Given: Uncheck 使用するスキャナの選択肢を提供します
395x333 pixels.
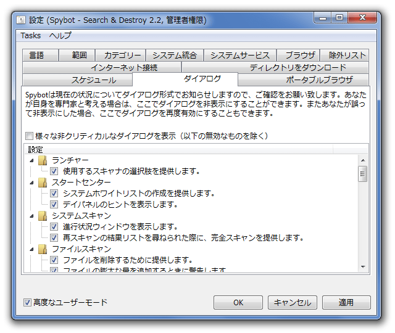Looking at the screenshot, I should 54,171.
